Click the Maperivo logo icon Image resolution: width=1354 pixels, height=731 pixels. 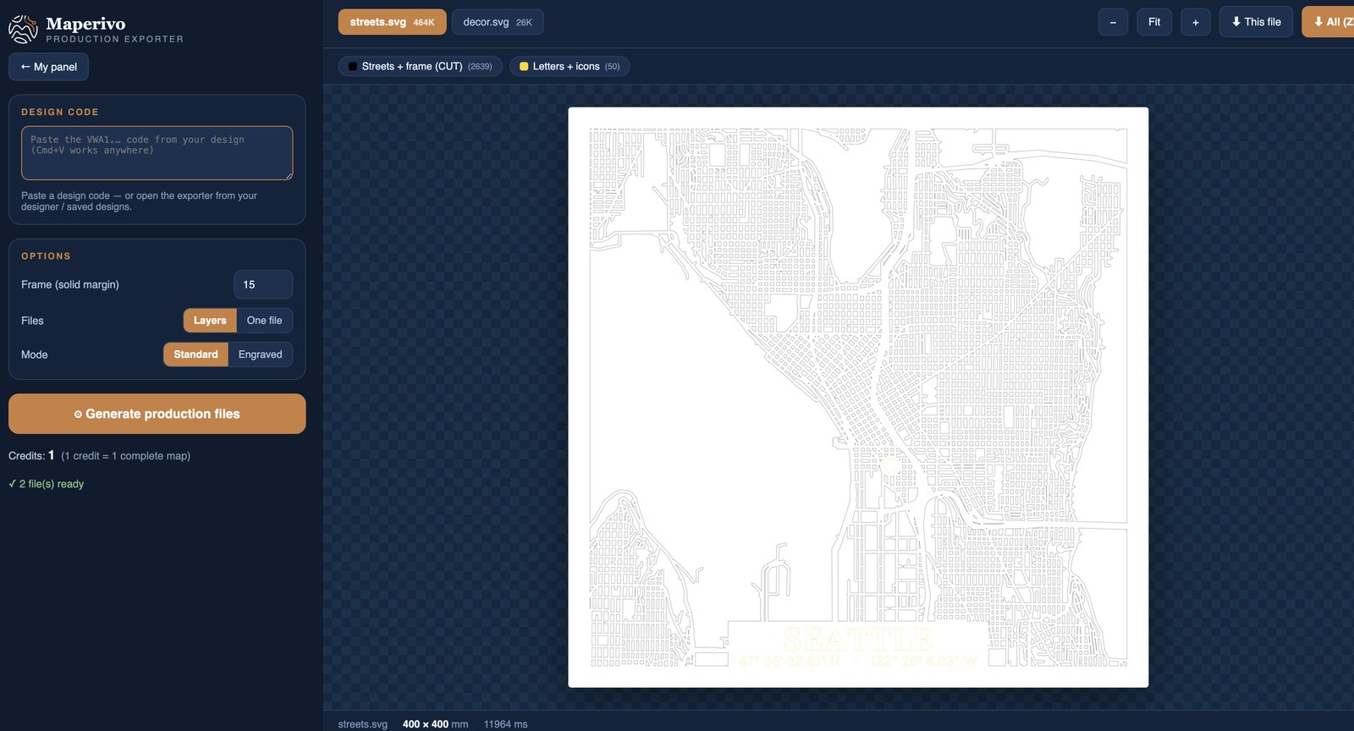pos(23,29)
